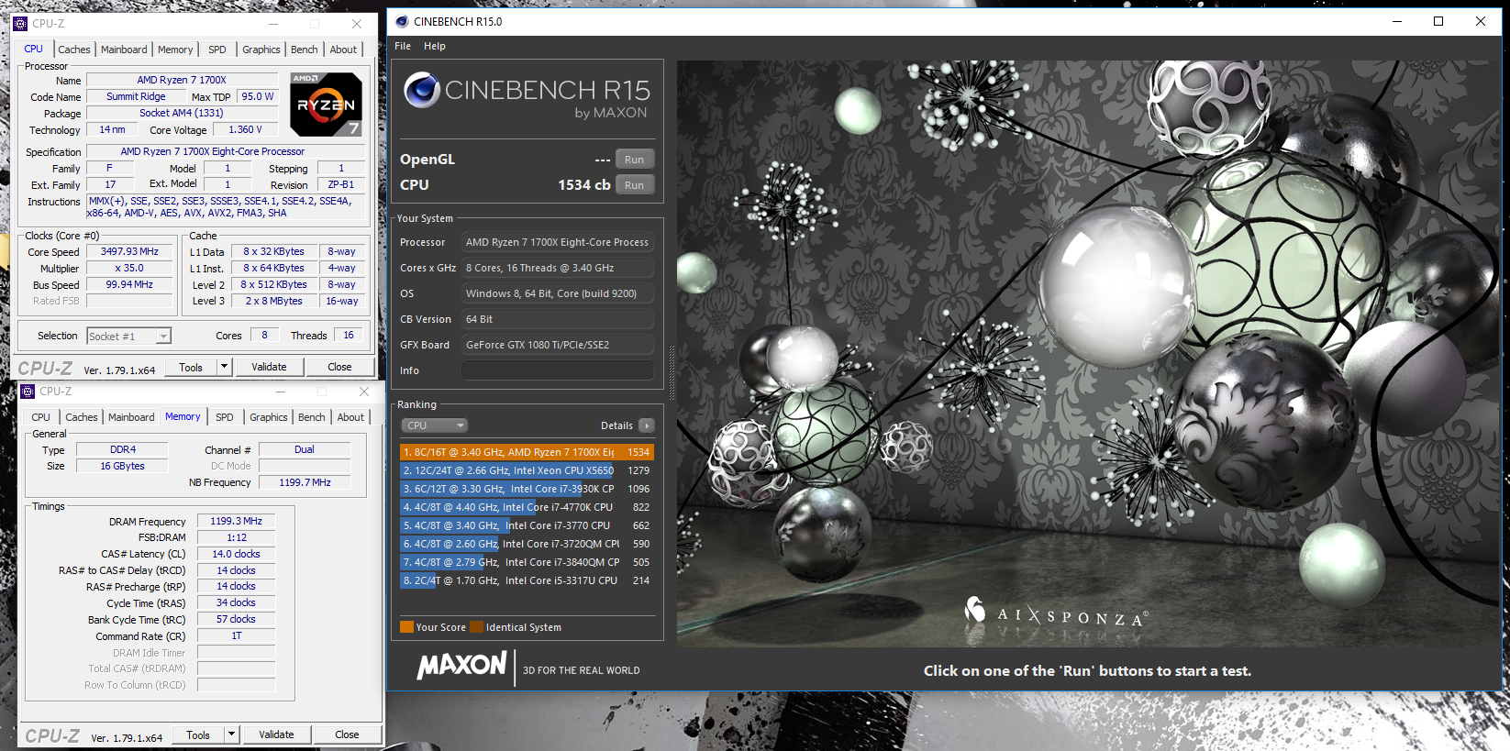
Task: Click the Cinebench R15 sphere logo
Action: [422, 90]
